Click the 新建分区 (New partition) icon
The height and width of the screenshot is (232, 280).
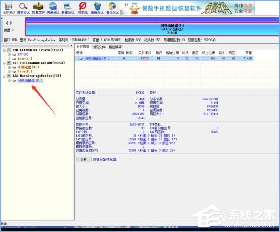point(68,8)
